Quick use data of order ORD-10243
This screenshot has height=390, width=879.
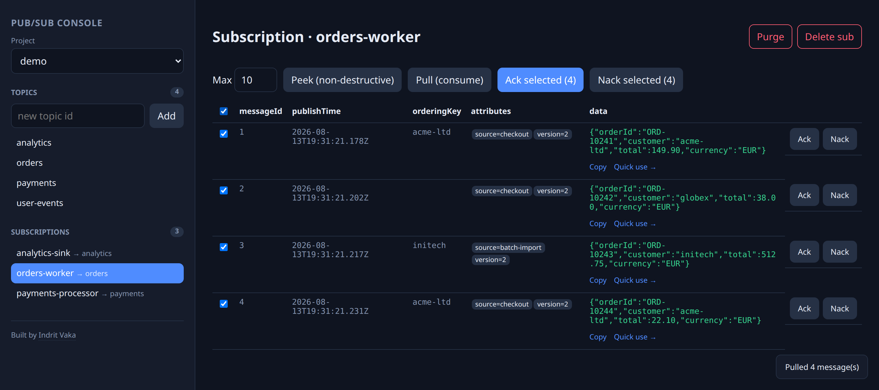[x=635, y=280]
